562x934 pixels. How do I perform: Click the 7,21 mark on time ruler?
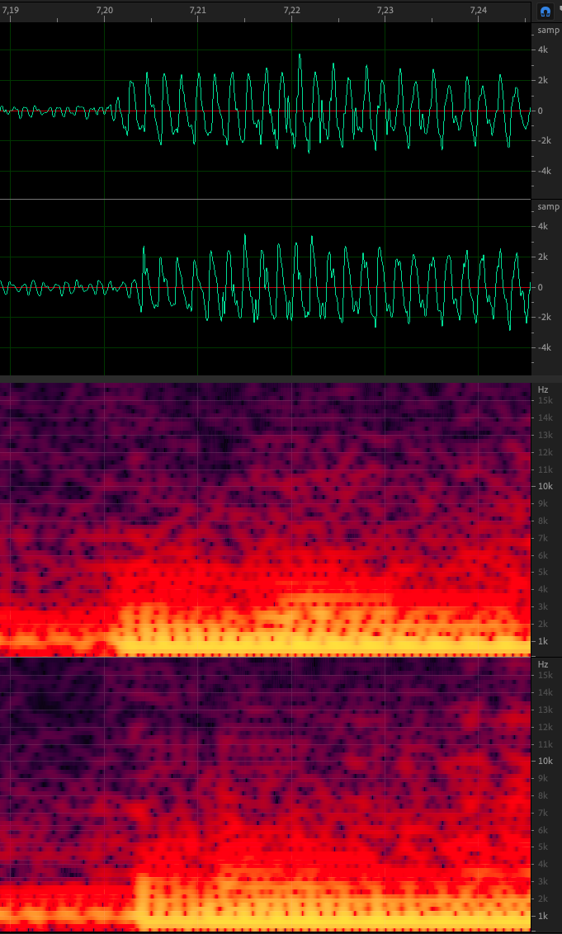pyautogui.click(x=198, y=10)
